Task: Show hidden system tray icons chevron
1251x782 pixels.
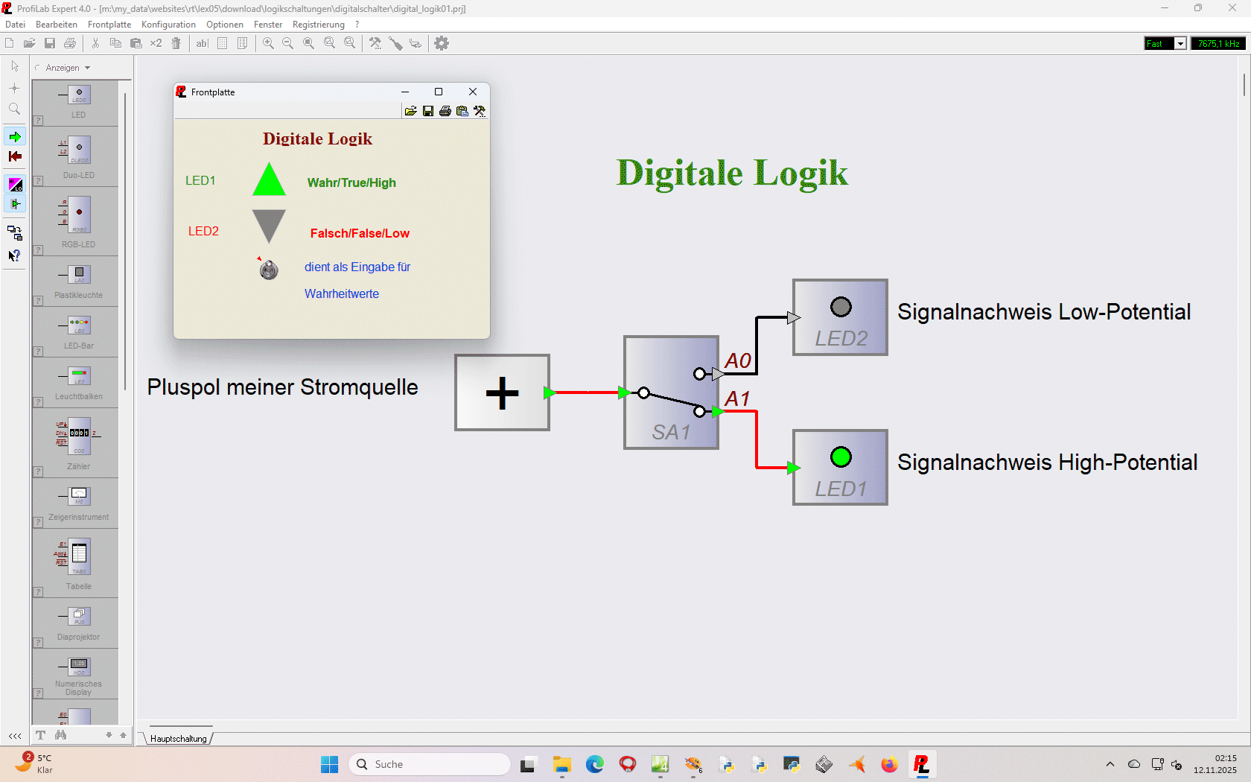Action: tap(1110, 764)
